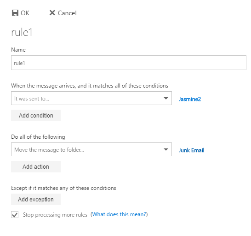
Task: Focus the Name input field containing rule1
Action: 129,63
